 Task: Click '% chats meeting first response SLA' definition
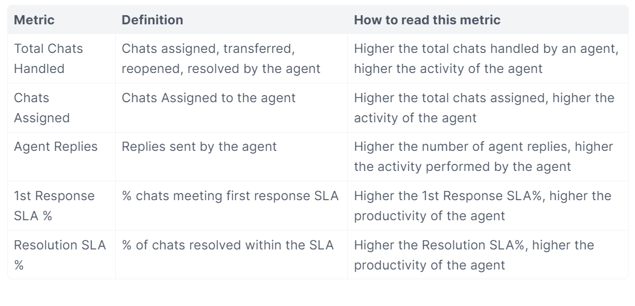[230, 196]
